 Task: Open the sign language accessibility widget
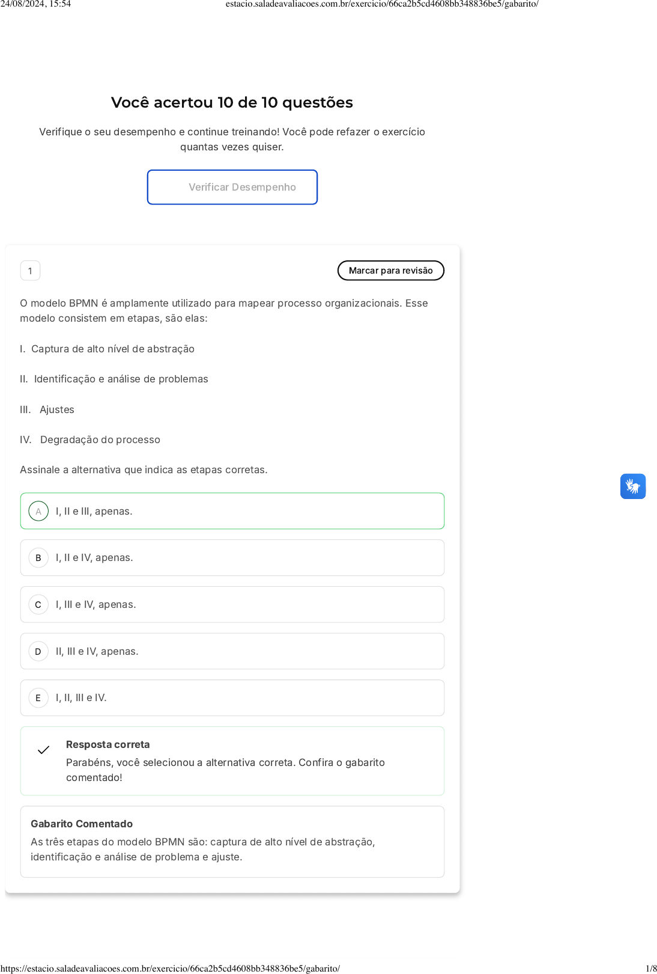tap(632, 486)
